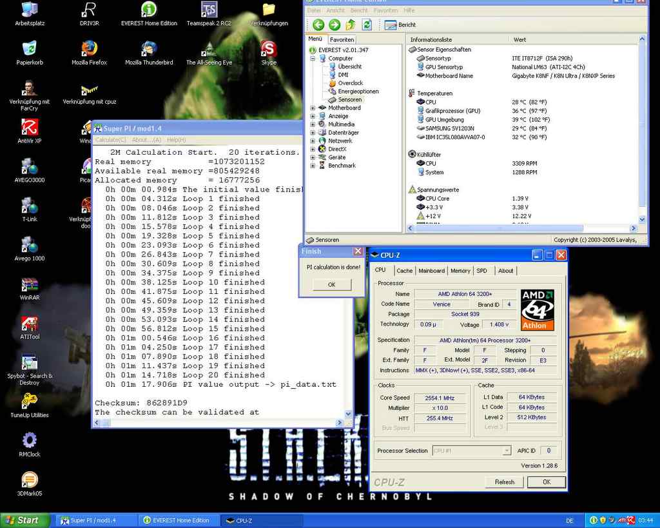The height and width of the screenshot is (528, 660).
Task: Expand the Motherboard tree node
Action: point(313,108)
